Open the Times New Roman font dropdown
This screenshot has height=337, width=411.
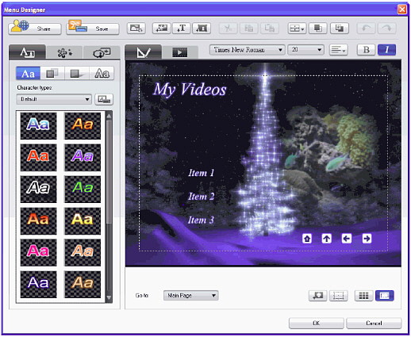coord(247,50)
